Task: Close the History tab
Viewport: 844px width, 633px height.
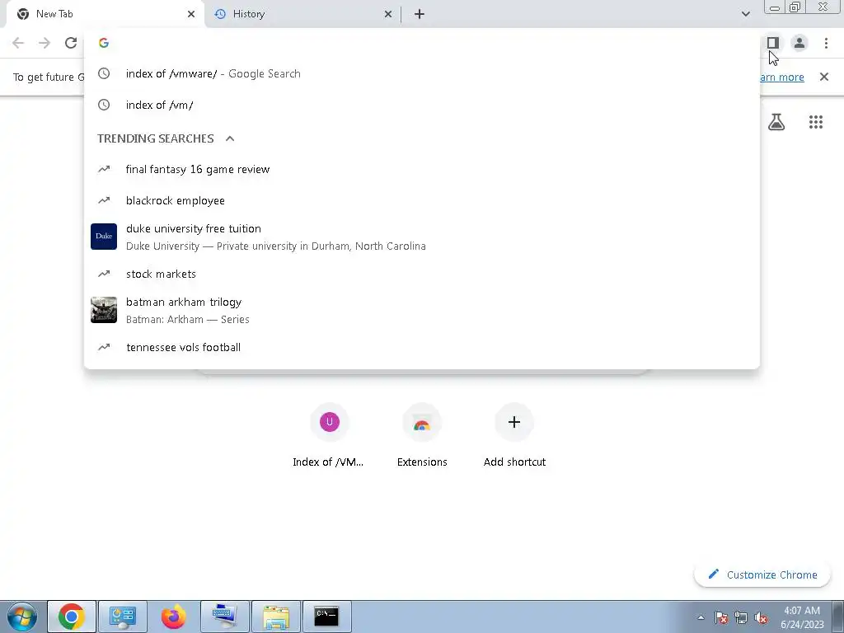Action: pyautogui.click(x=388, y=14)
